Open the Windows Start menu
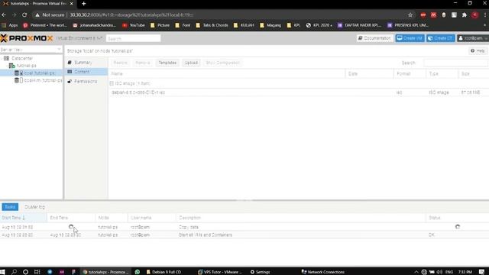 tap(2, 272)
